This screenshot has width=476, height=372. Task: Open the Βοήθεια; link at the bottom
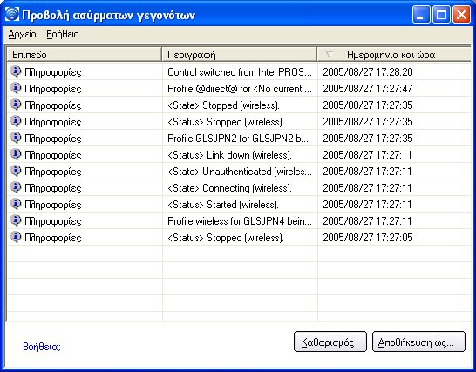[42, 347]
